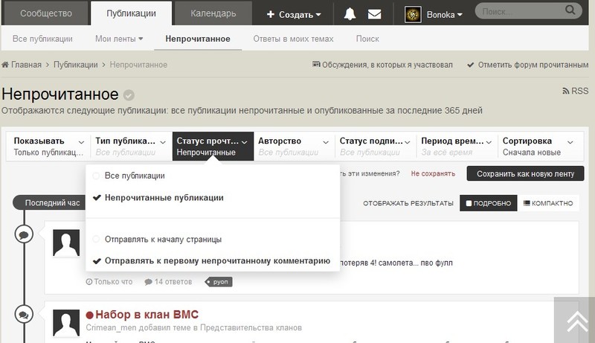595x343 pixels.
Task: Click the 14 ответов comment icon
Action: pos(148,282)
